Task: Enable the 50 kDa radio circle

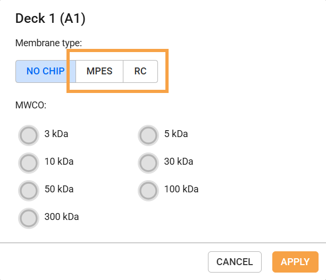Action: (x=28, y=189)
